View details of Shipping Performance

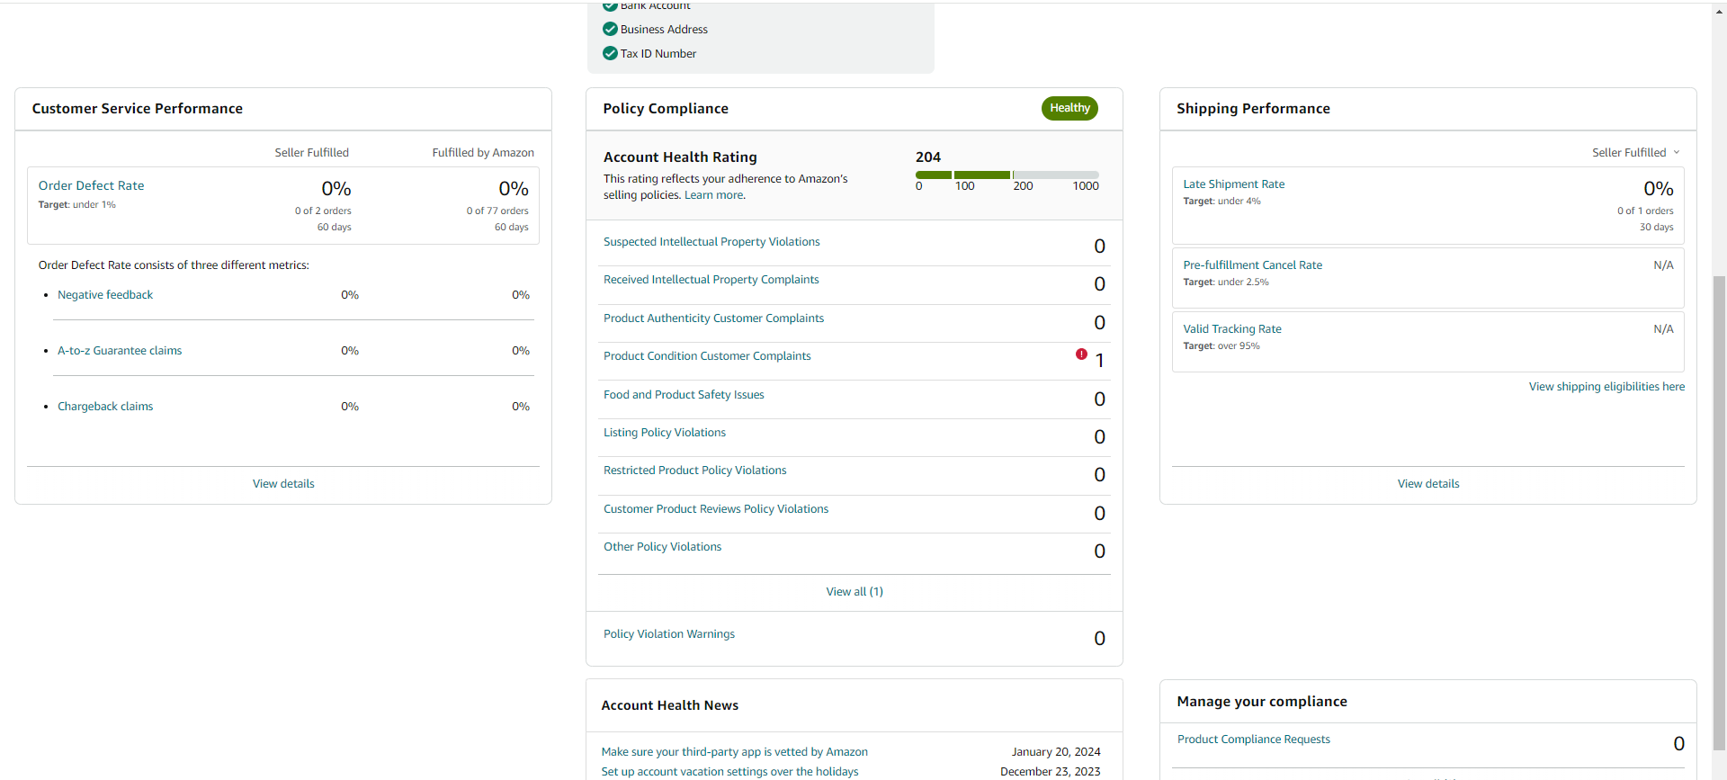[x=1428, y=484]
